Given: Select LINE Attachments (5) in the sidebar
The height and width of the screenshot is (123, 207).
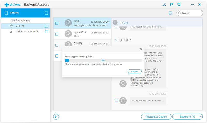Looking at the screenshot, I should click(x=25, y=31).
